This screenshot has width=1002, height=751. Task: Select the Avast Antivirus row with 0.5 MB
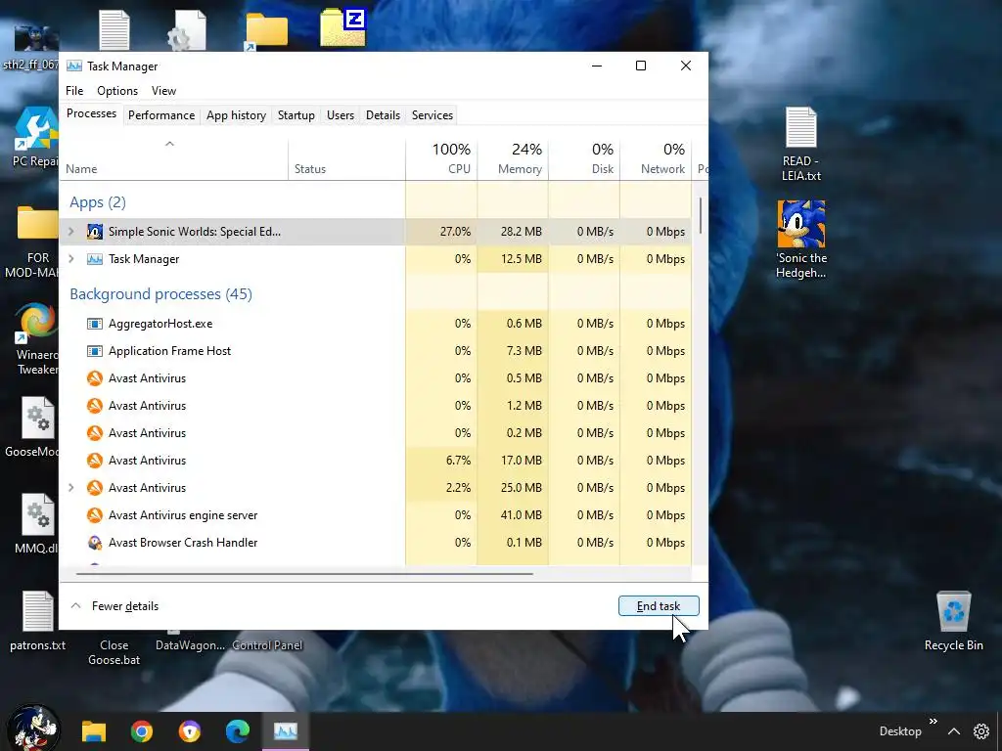(x=376, y=378)
